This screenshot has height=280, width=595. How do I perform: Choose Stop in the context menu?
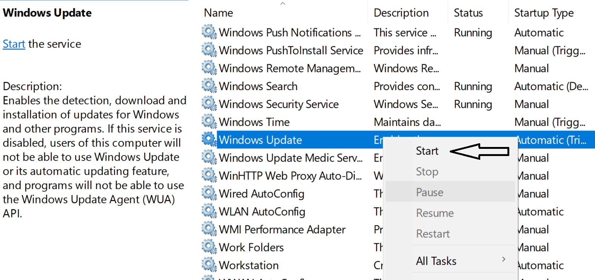coord(427,171)
